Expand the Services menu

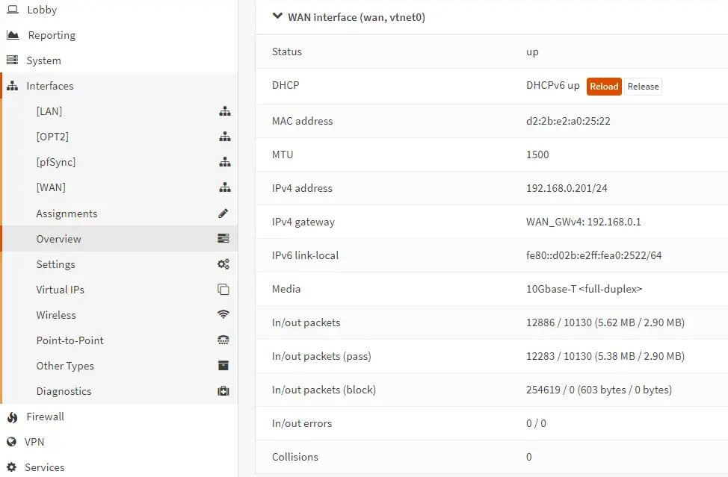(45, 467)
